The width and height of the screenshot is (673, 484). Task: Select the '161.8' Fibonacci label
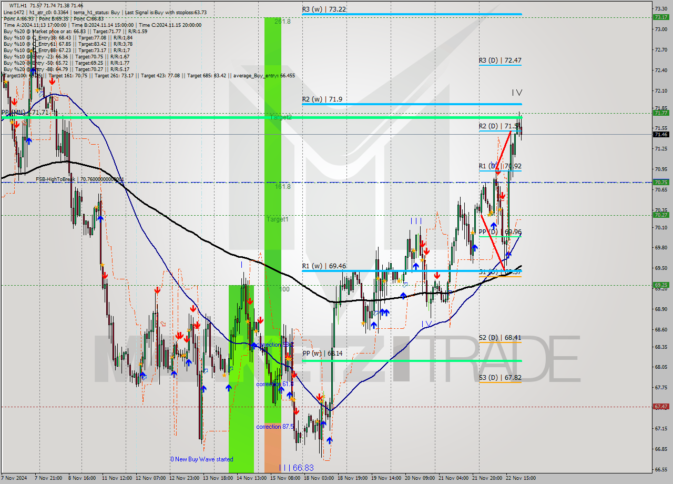tap(282, 186)
